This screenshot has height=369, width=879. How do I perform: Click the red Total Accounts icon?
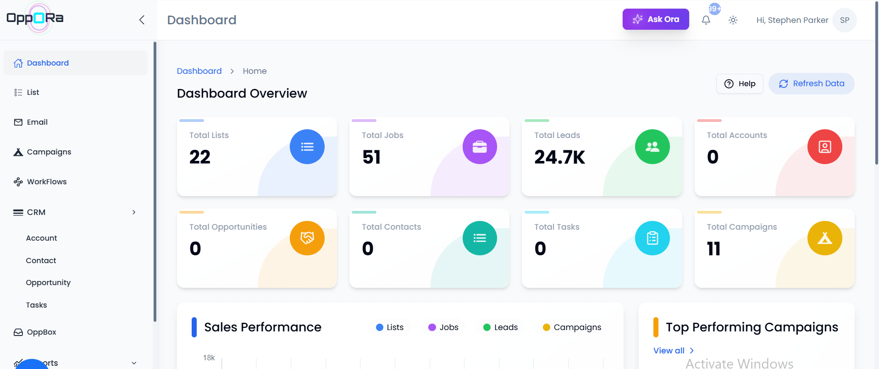(824, 147)
